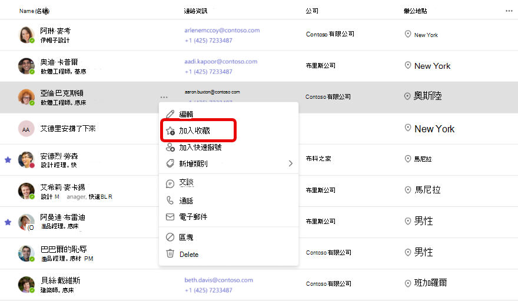Open the aadi.kapoor@contoso.com email link
518x301 pixels.
pos(221,61)
